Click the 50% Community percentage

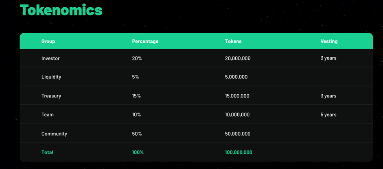coord(137,134)
